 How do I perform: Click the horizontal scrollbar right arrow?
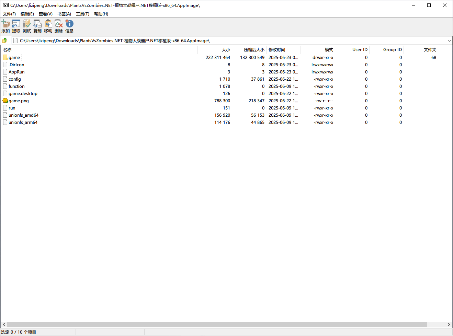(x=449, y=324)
